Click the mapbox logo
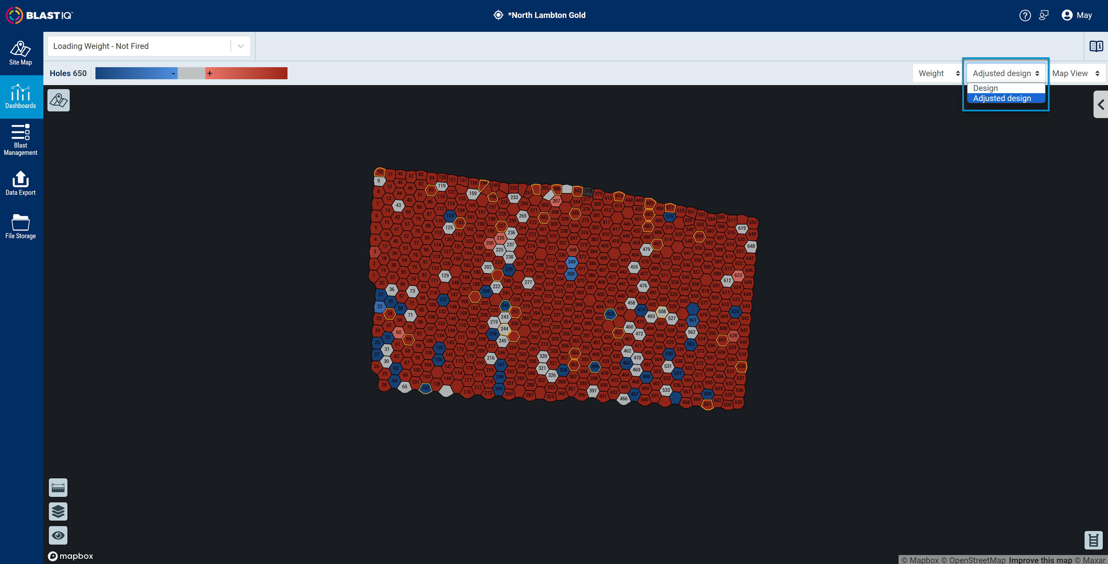Screen dimensions: 1108x564 (x=71, y=556)
